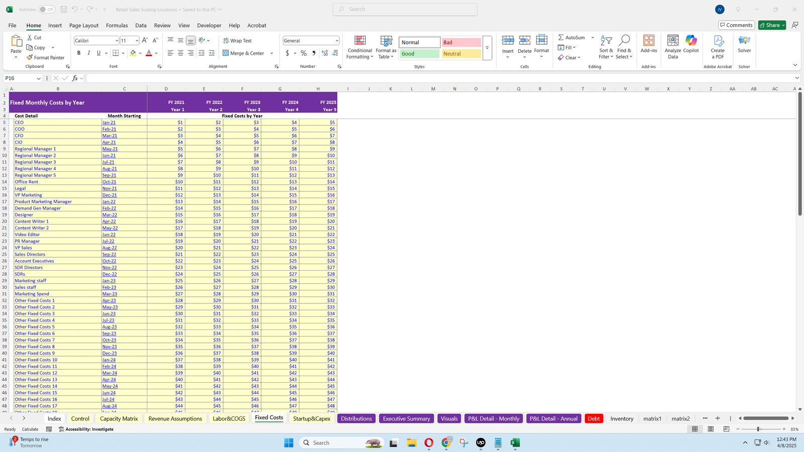Open the number format dropdown showing General
This screenshot has width=804, height=452.
(336, 41)
